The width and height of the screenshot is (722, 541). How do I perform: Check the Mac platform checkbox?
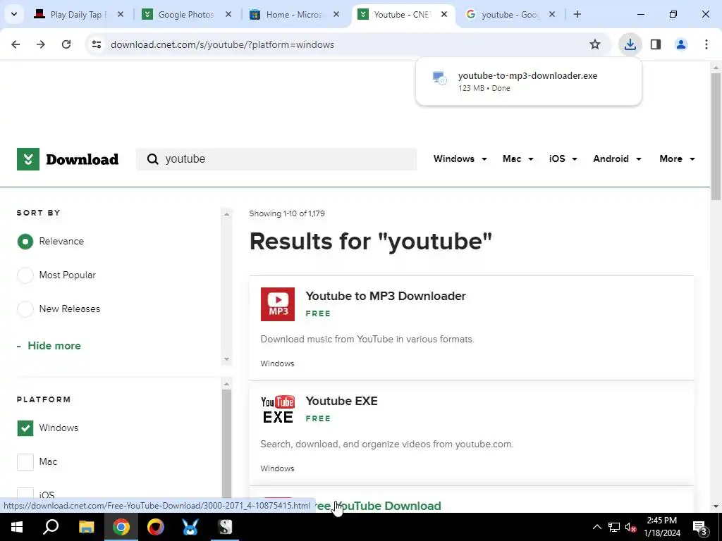tap(25, 462)
